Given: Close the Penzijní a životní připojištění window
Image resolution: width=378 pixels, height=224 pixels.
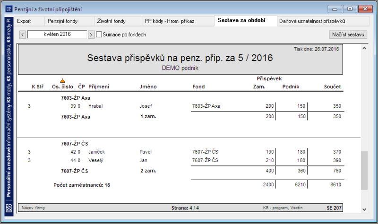Looking at the screenshot, I should 365,9.
